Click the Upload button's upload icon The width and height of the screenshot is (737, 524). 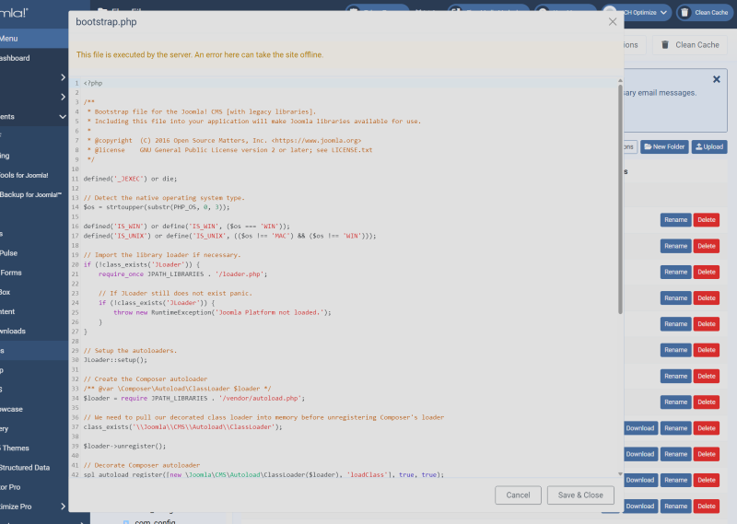click(699, 146)
